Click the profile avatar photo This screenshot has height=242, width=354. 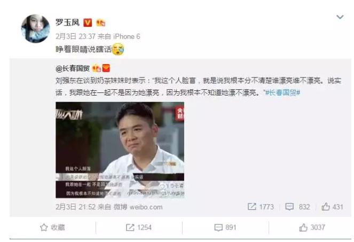(35, 28)
